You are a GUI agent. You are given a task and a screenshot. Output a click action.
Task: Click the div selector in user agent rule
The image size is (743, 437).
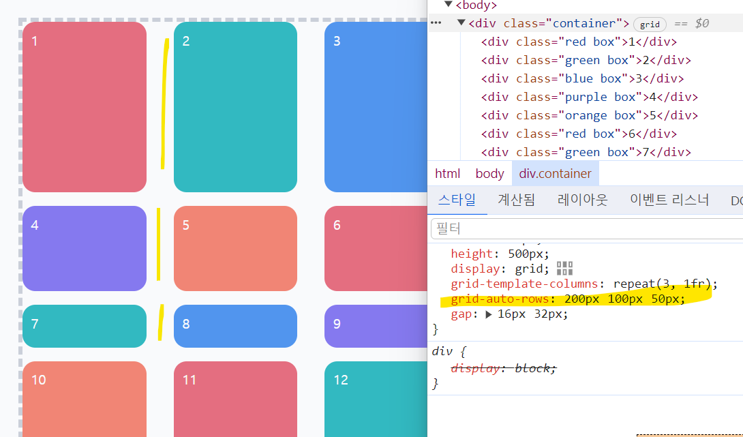[x=442, y=351]
